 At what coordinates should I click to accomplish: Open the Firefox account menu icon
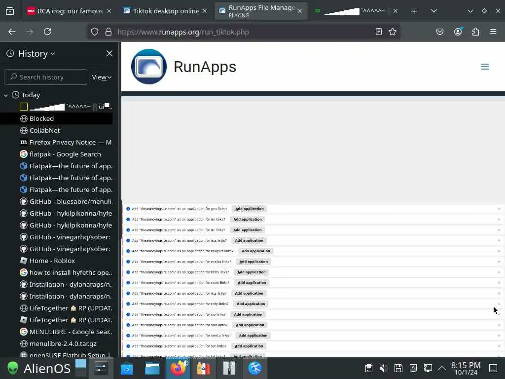[458, 31]
